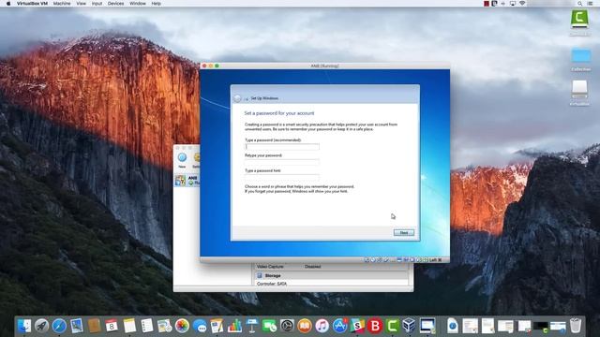Open VirtualBox cube icon in Dock

pos(409,326)
